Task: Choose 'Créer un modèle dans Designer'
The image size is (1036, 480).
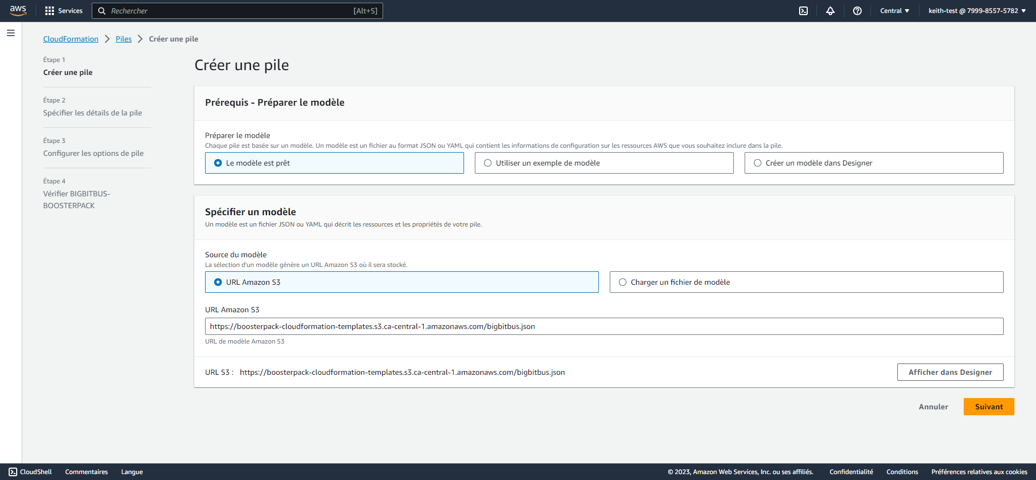Action: (758, 163)
